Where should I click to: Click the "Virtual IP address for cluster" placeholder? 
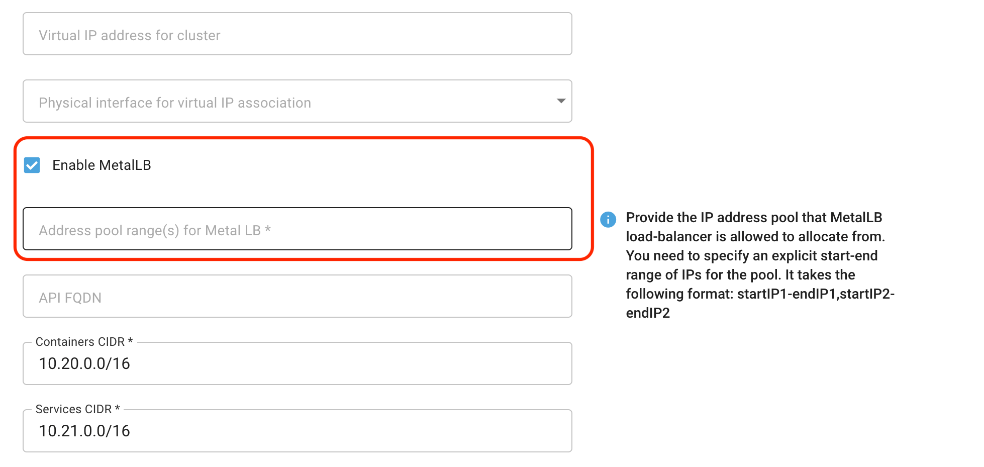130,35
